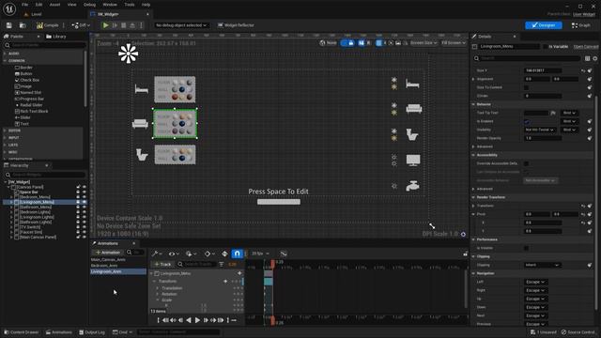Select the Button widget in palette
The height and width of the screenshot is (338, 601).
point(23,73)
